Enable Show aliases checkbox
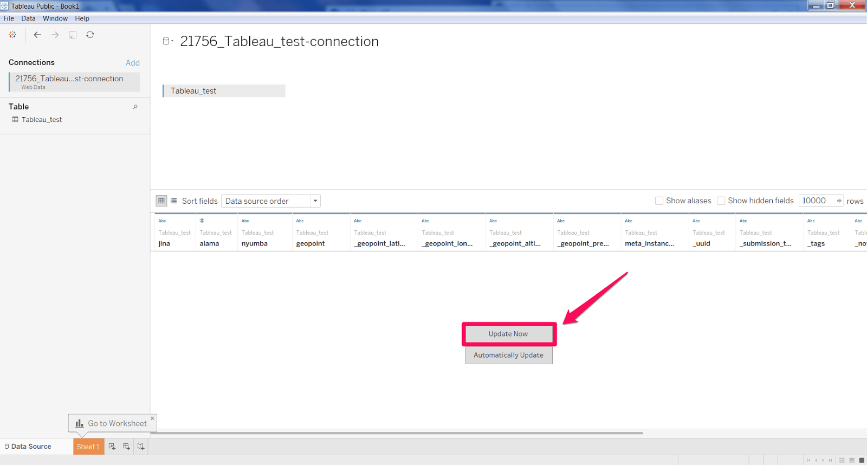Screen dimensions: 867x465 [x=659, y=201]
